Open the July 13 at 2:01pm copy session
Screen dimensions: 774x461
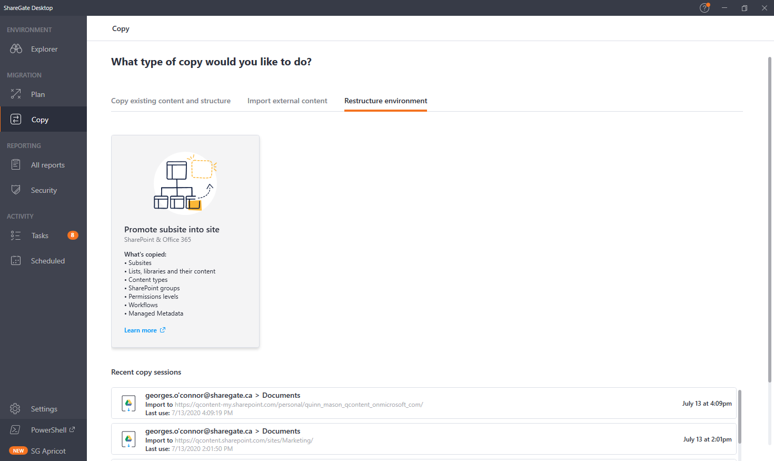(x=423, y=439)
